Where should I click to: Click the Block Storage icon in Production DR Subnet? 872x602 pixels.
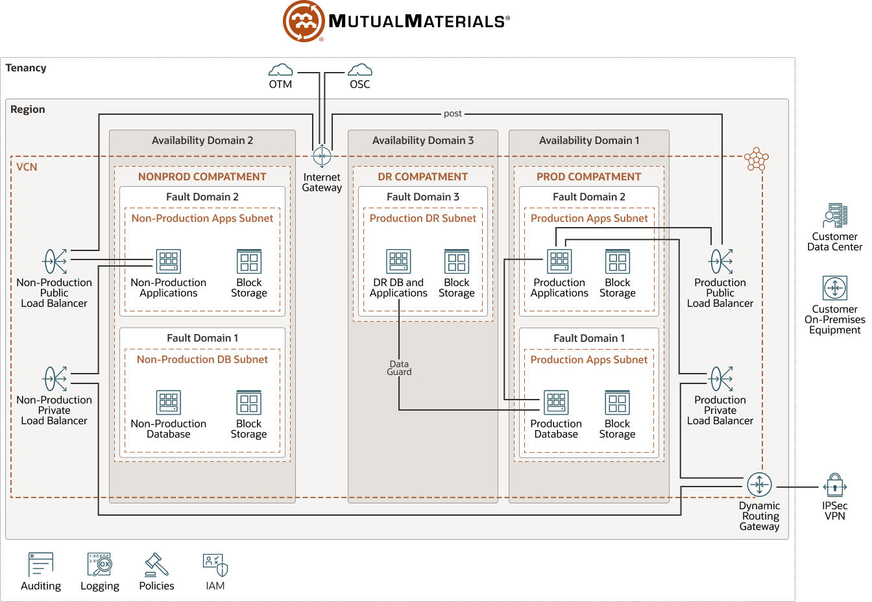[x=456, y=260]
